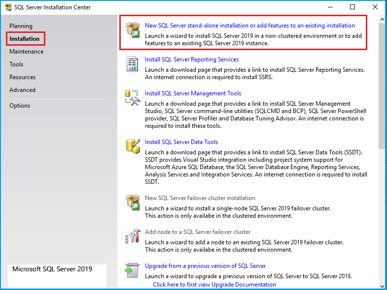Click the SQL Server Data Tools icon
This screenshot has height=290, width=387.
point(133,146)
